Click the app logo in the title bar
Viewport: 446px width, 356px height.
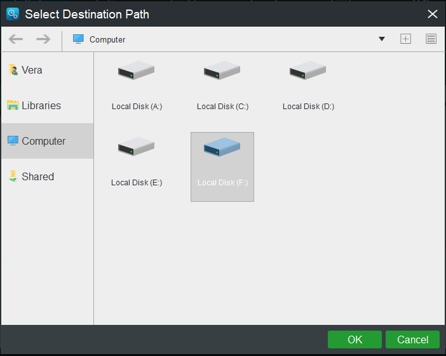point(12,14)
